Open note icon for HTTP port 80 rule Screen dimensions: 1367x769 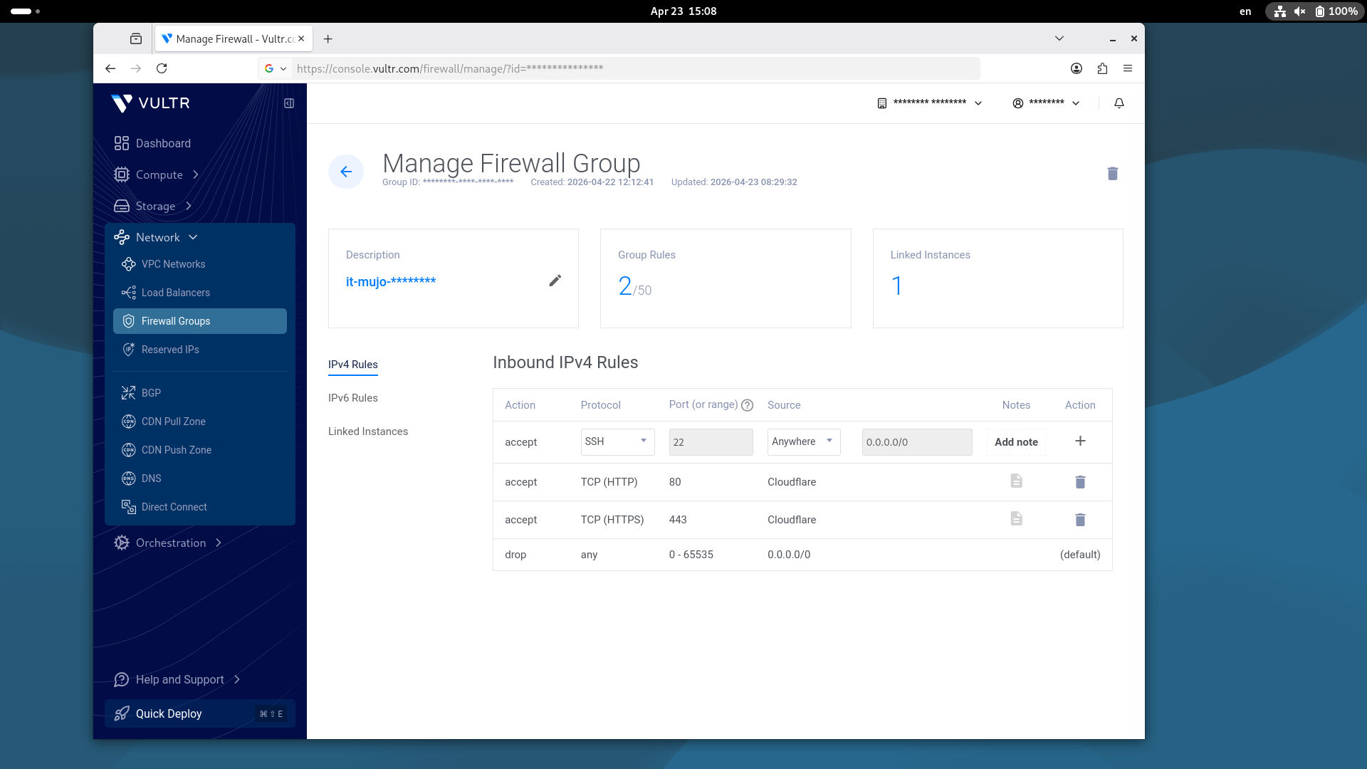point(1016,481)
